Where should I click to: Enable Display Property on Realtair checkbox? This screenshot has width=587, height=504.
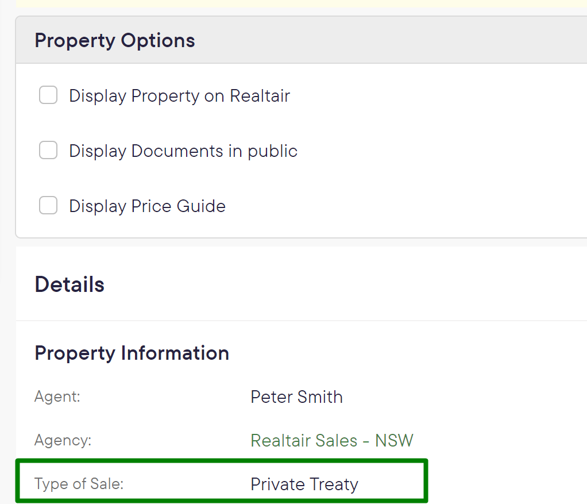coord(48,95)
